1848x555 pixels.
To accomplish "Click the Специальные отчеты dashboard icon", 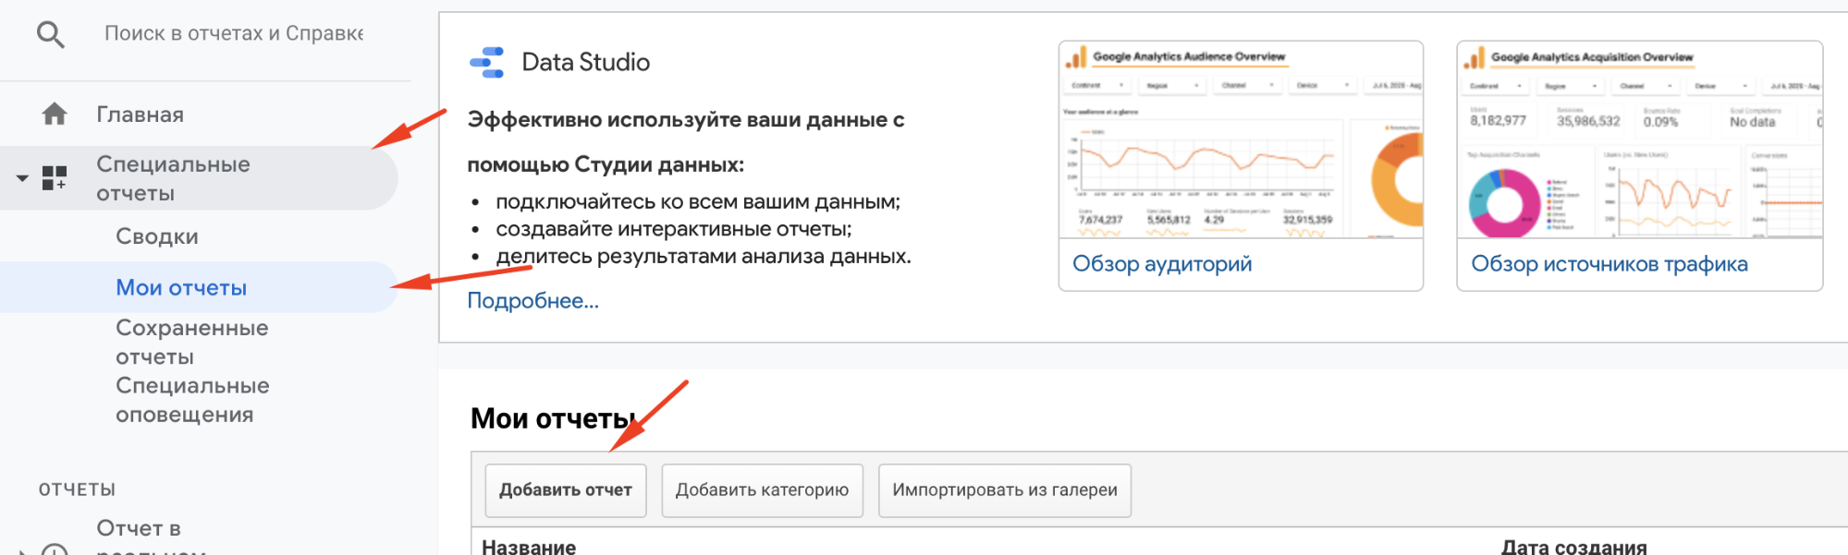I will click(55, 177).
